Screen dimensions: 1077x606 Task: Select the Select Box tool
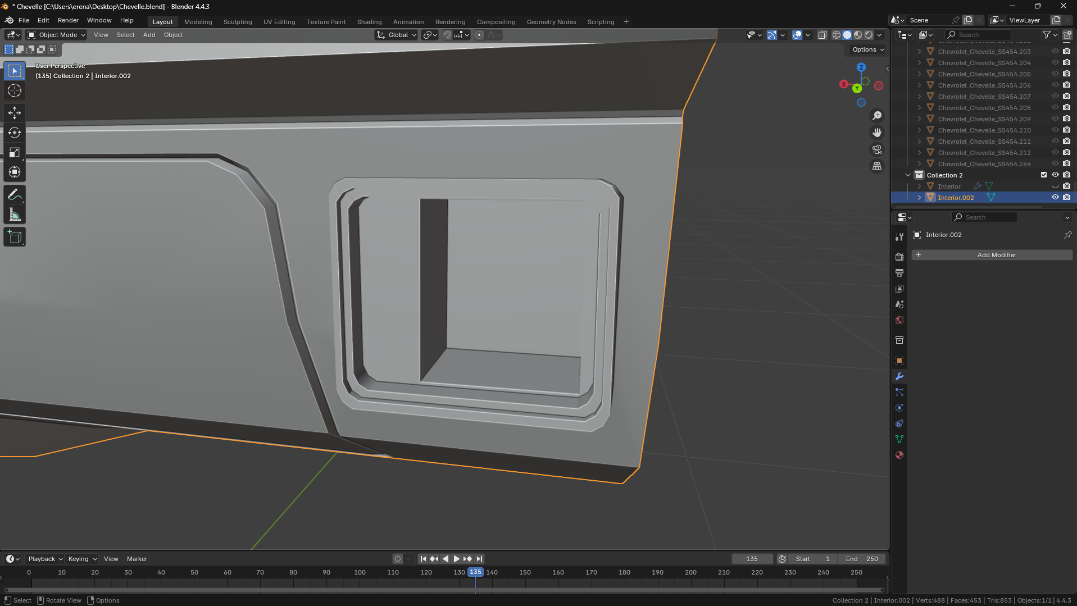pos(15,71)
